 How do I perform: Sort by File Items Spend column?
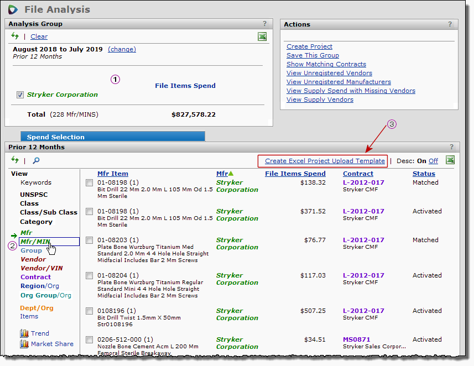[295, 174]
